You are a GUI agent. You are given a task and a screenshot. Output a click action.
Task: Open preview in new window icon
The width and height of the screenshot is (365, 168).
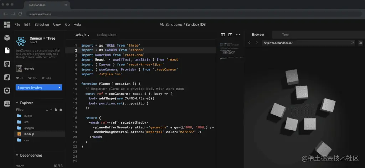(360, 43)
